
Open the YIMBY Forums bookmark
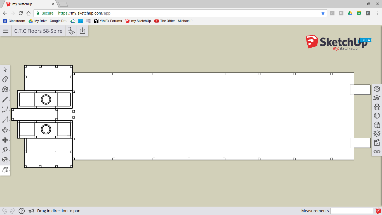108,21
